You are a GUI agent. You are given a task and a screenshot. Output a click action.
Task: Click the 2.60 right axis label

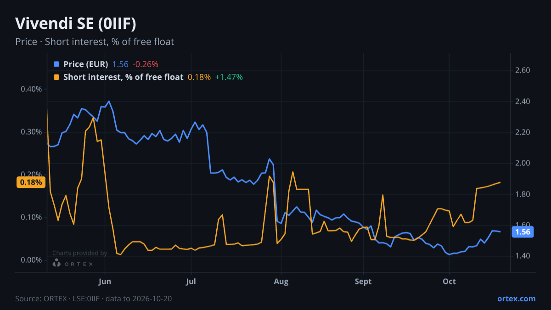click(x=523, y=71)
